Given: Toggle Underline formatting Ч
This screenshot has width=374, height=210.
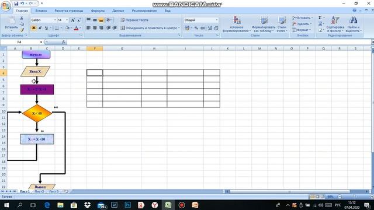Looking at the screenshot, I should point(46,28).
